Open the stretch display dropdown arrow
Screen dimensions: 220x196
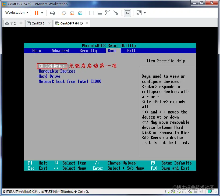pyautogui.click(x=145, y=13)
